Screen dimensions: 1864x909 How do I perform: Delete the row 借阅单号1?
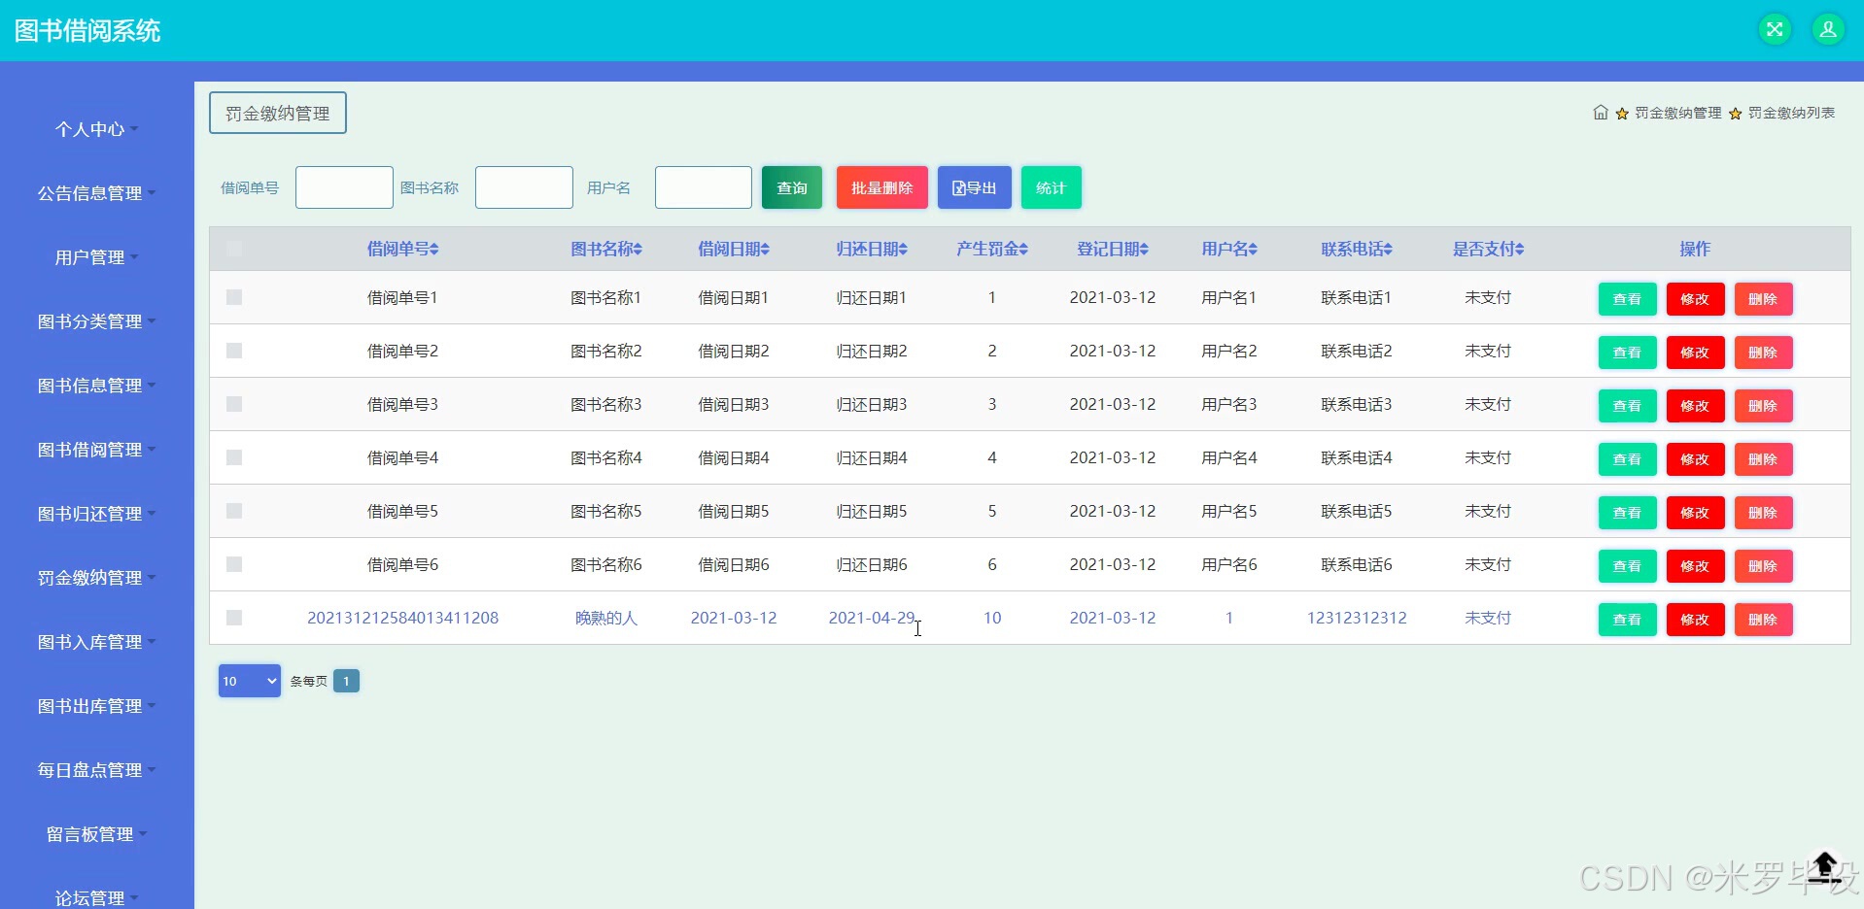(x=1763, y=299)
